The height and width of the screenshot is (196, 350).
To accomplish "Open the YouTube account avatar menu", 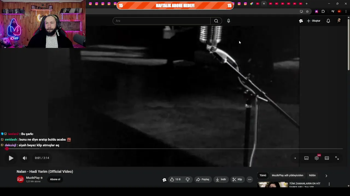I will tap(339, 21).
